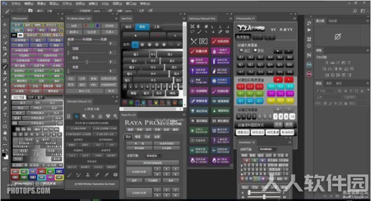The height and width of the screenshot is (201, 371).
Task: Click the red record button in StarsTail
Action: pyautogui.click(x=158, y=36)
